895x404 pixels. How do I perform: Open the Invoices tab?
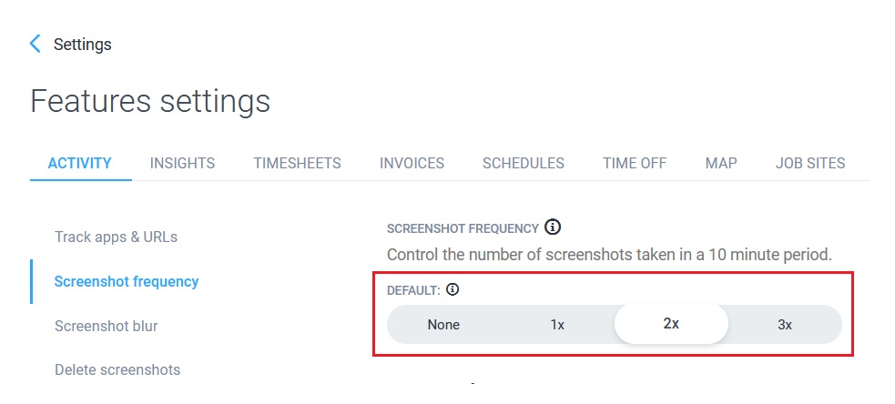(412, 164)
